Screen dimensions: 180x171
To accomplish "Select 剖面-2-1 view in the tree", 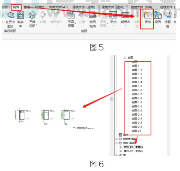I will coord(137,107).
